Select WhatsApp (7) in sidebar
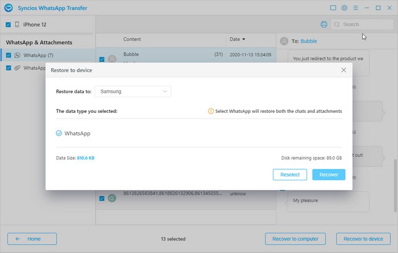The width and height of the screenshot is (398, 253). point(48,55)
